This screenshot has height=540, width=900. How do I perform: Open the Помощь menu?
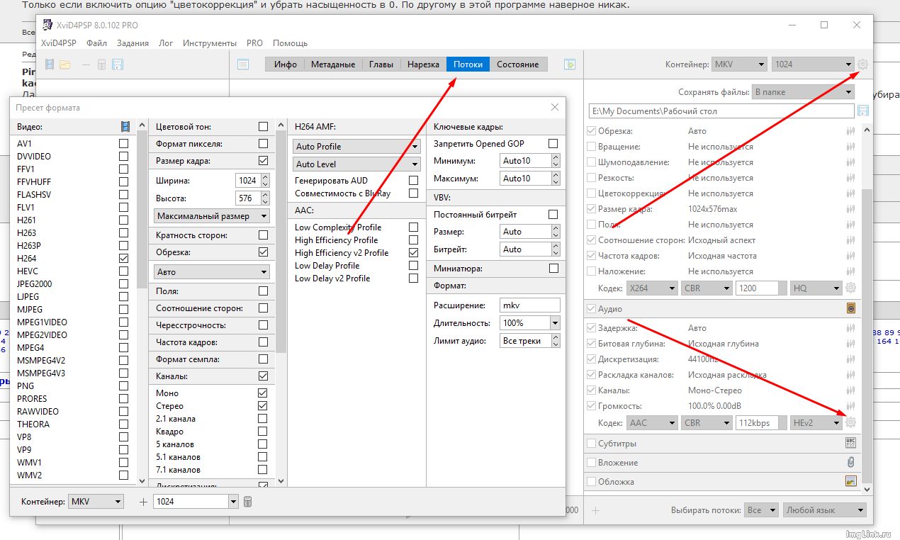point(290,43)
